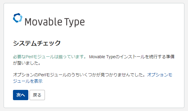
Task: Click the word 'Type' in the logo
Action: 74,22
